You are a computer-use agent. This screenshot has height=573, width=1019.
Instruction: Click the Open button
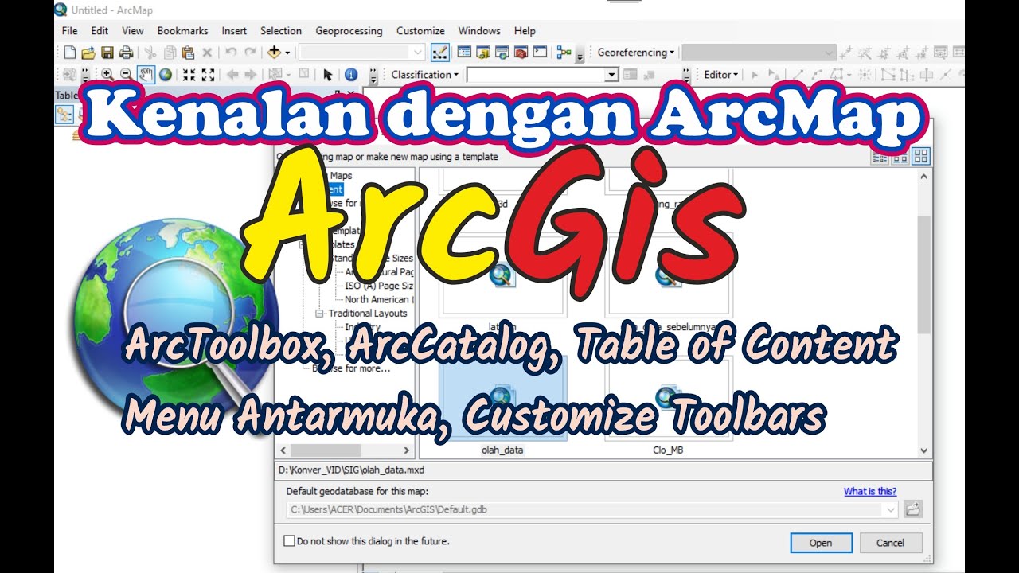point(821,543)
